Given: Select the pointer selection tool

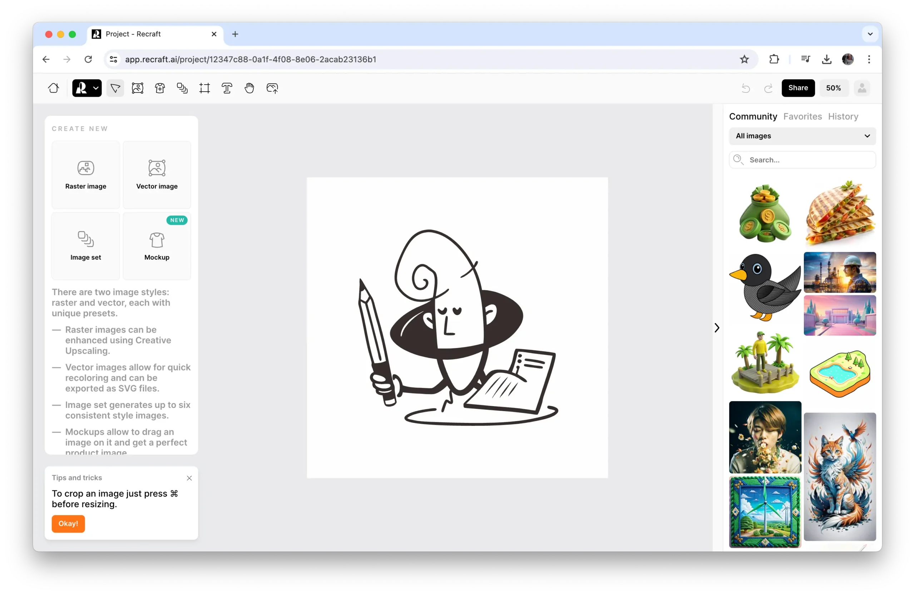Looking at the screenshot, I should [115, 88].
